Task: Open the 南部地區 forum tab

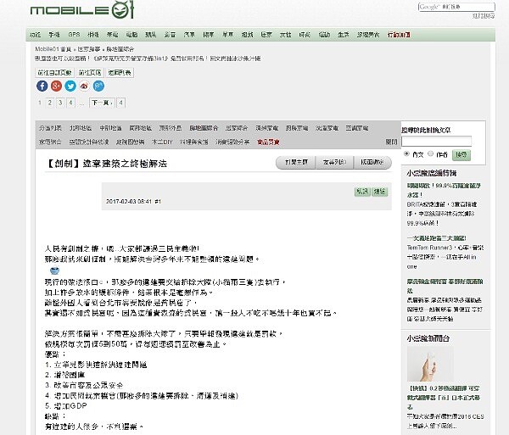Action: pos(140,128)
